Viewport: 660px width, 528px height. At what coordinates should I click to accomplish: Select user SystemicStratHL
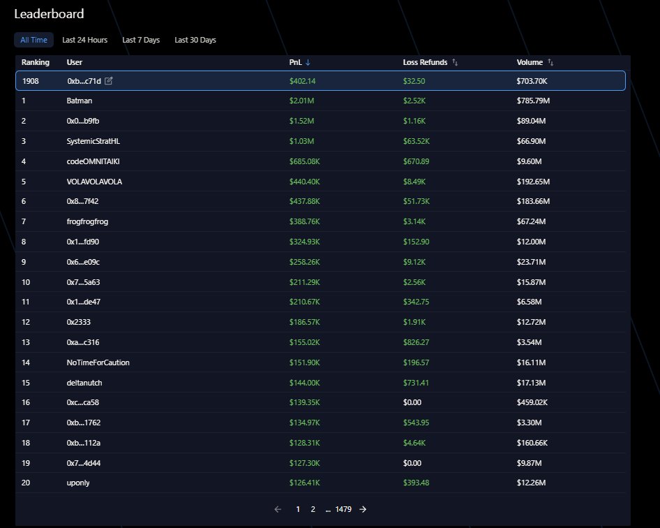pos(93,141)
